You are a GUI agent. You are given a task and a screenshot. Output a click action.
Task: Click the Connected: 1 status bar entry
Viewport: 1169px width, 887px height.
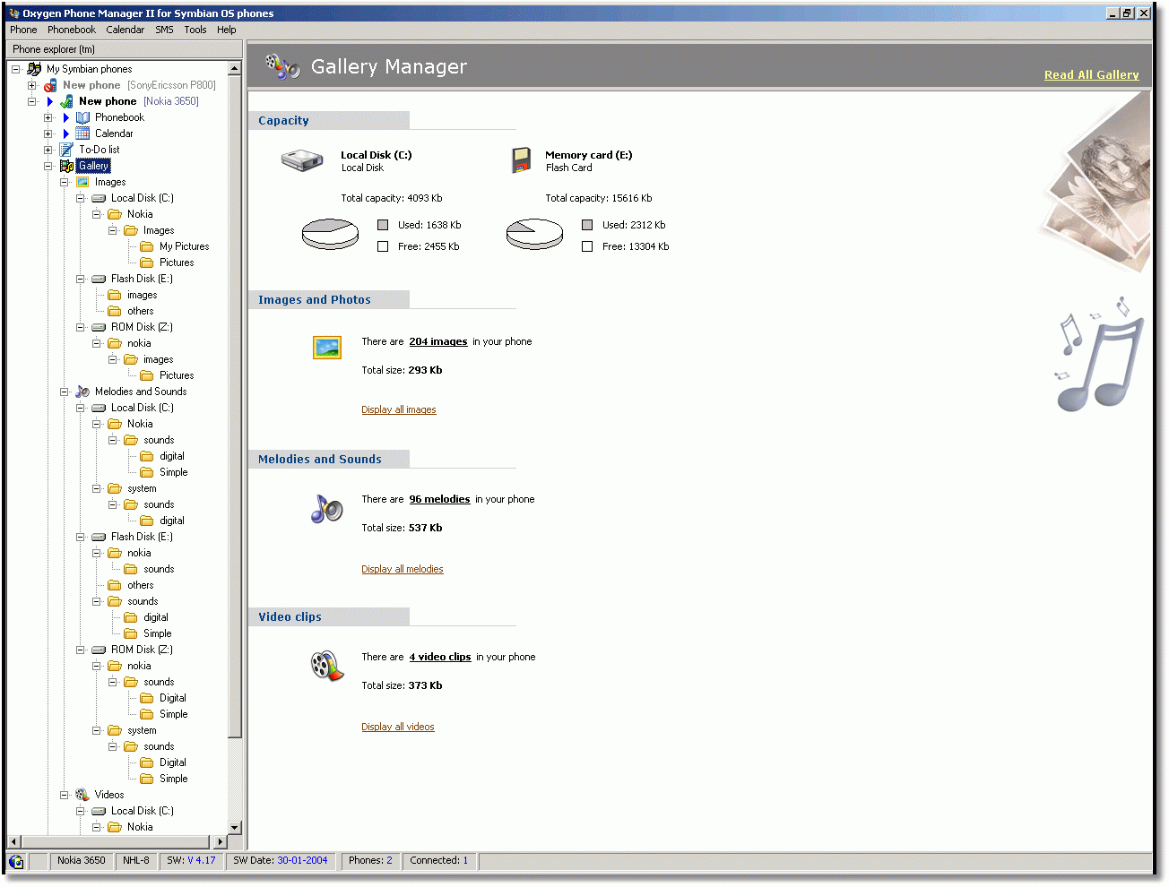(x=439, y=861)
